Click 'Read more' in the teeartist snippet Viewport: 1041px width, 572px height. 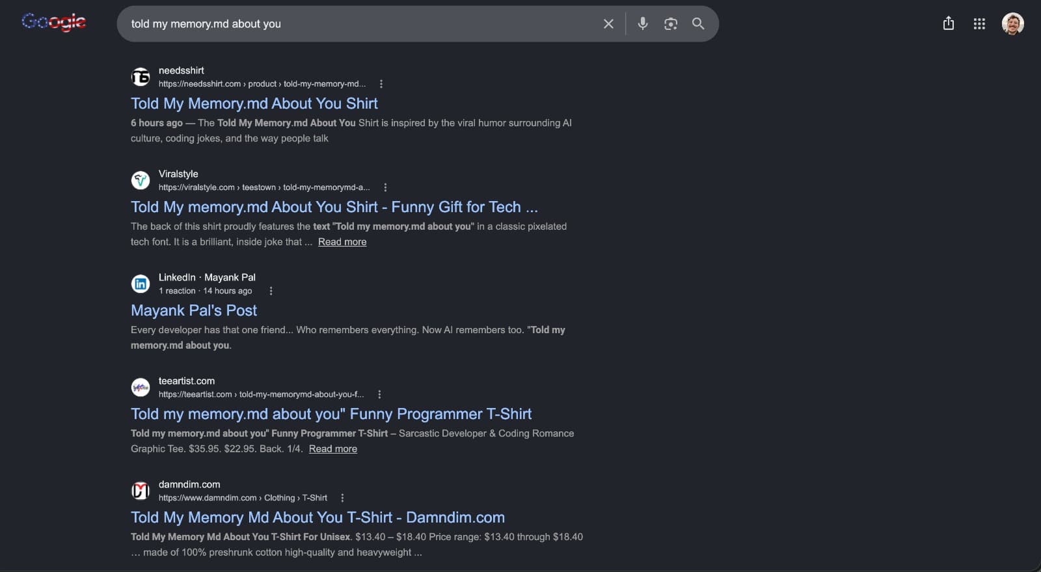click(333, 449)
